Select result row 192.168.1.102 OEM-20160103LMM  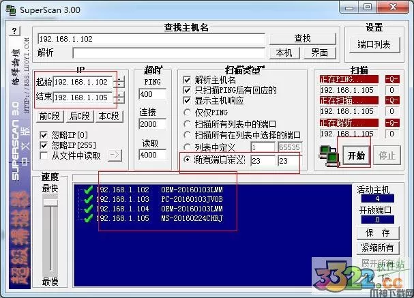(x=159, y=190)
